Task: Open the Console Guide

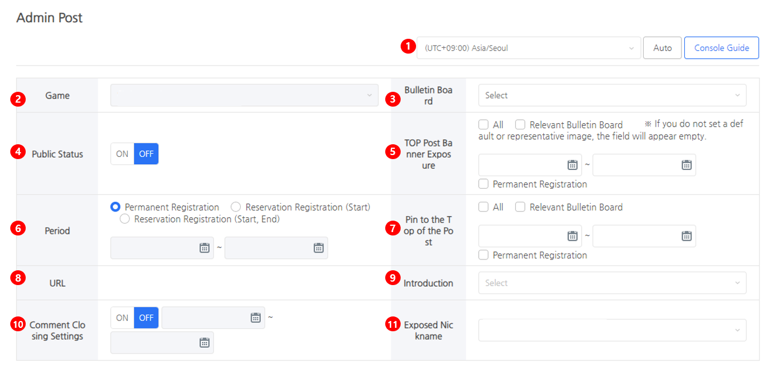Action: pos(721,48)
